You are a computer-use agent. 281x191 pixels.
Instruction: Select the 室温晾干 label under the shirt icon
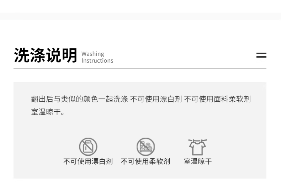(x=198, y=161)
